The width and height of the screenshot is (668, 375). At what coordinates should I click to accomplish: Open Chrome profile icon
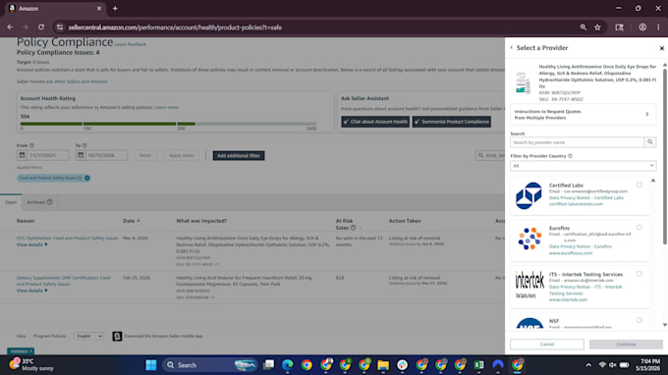coord(642,27)
